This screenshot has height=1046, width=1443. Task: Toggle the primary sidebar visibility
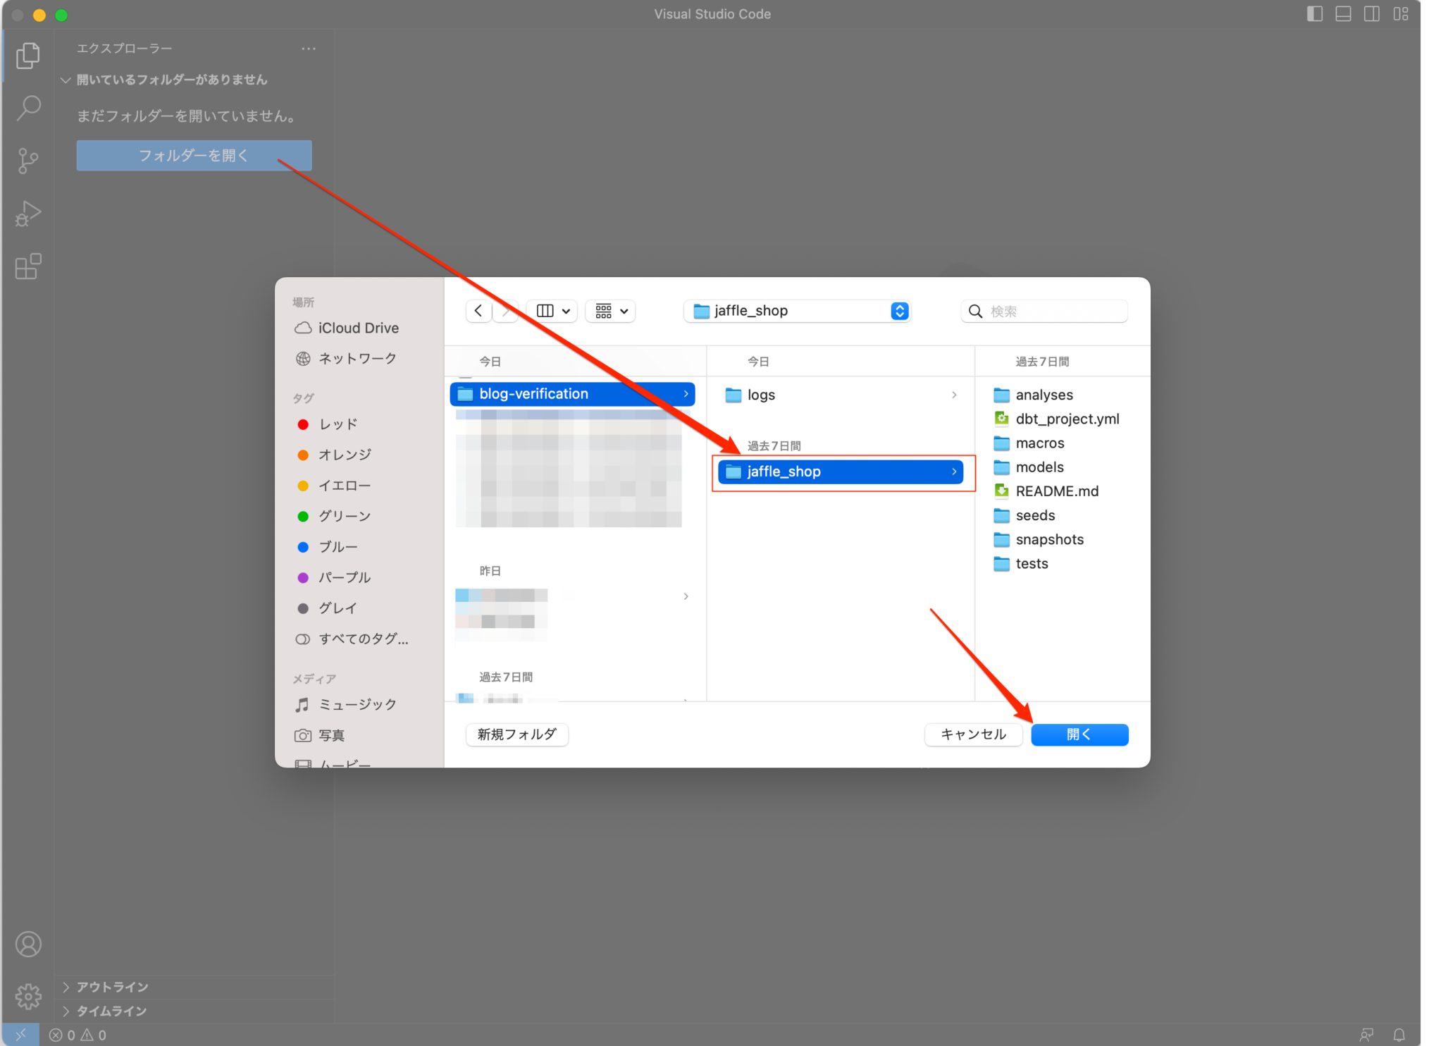(x=1315, y=13)
